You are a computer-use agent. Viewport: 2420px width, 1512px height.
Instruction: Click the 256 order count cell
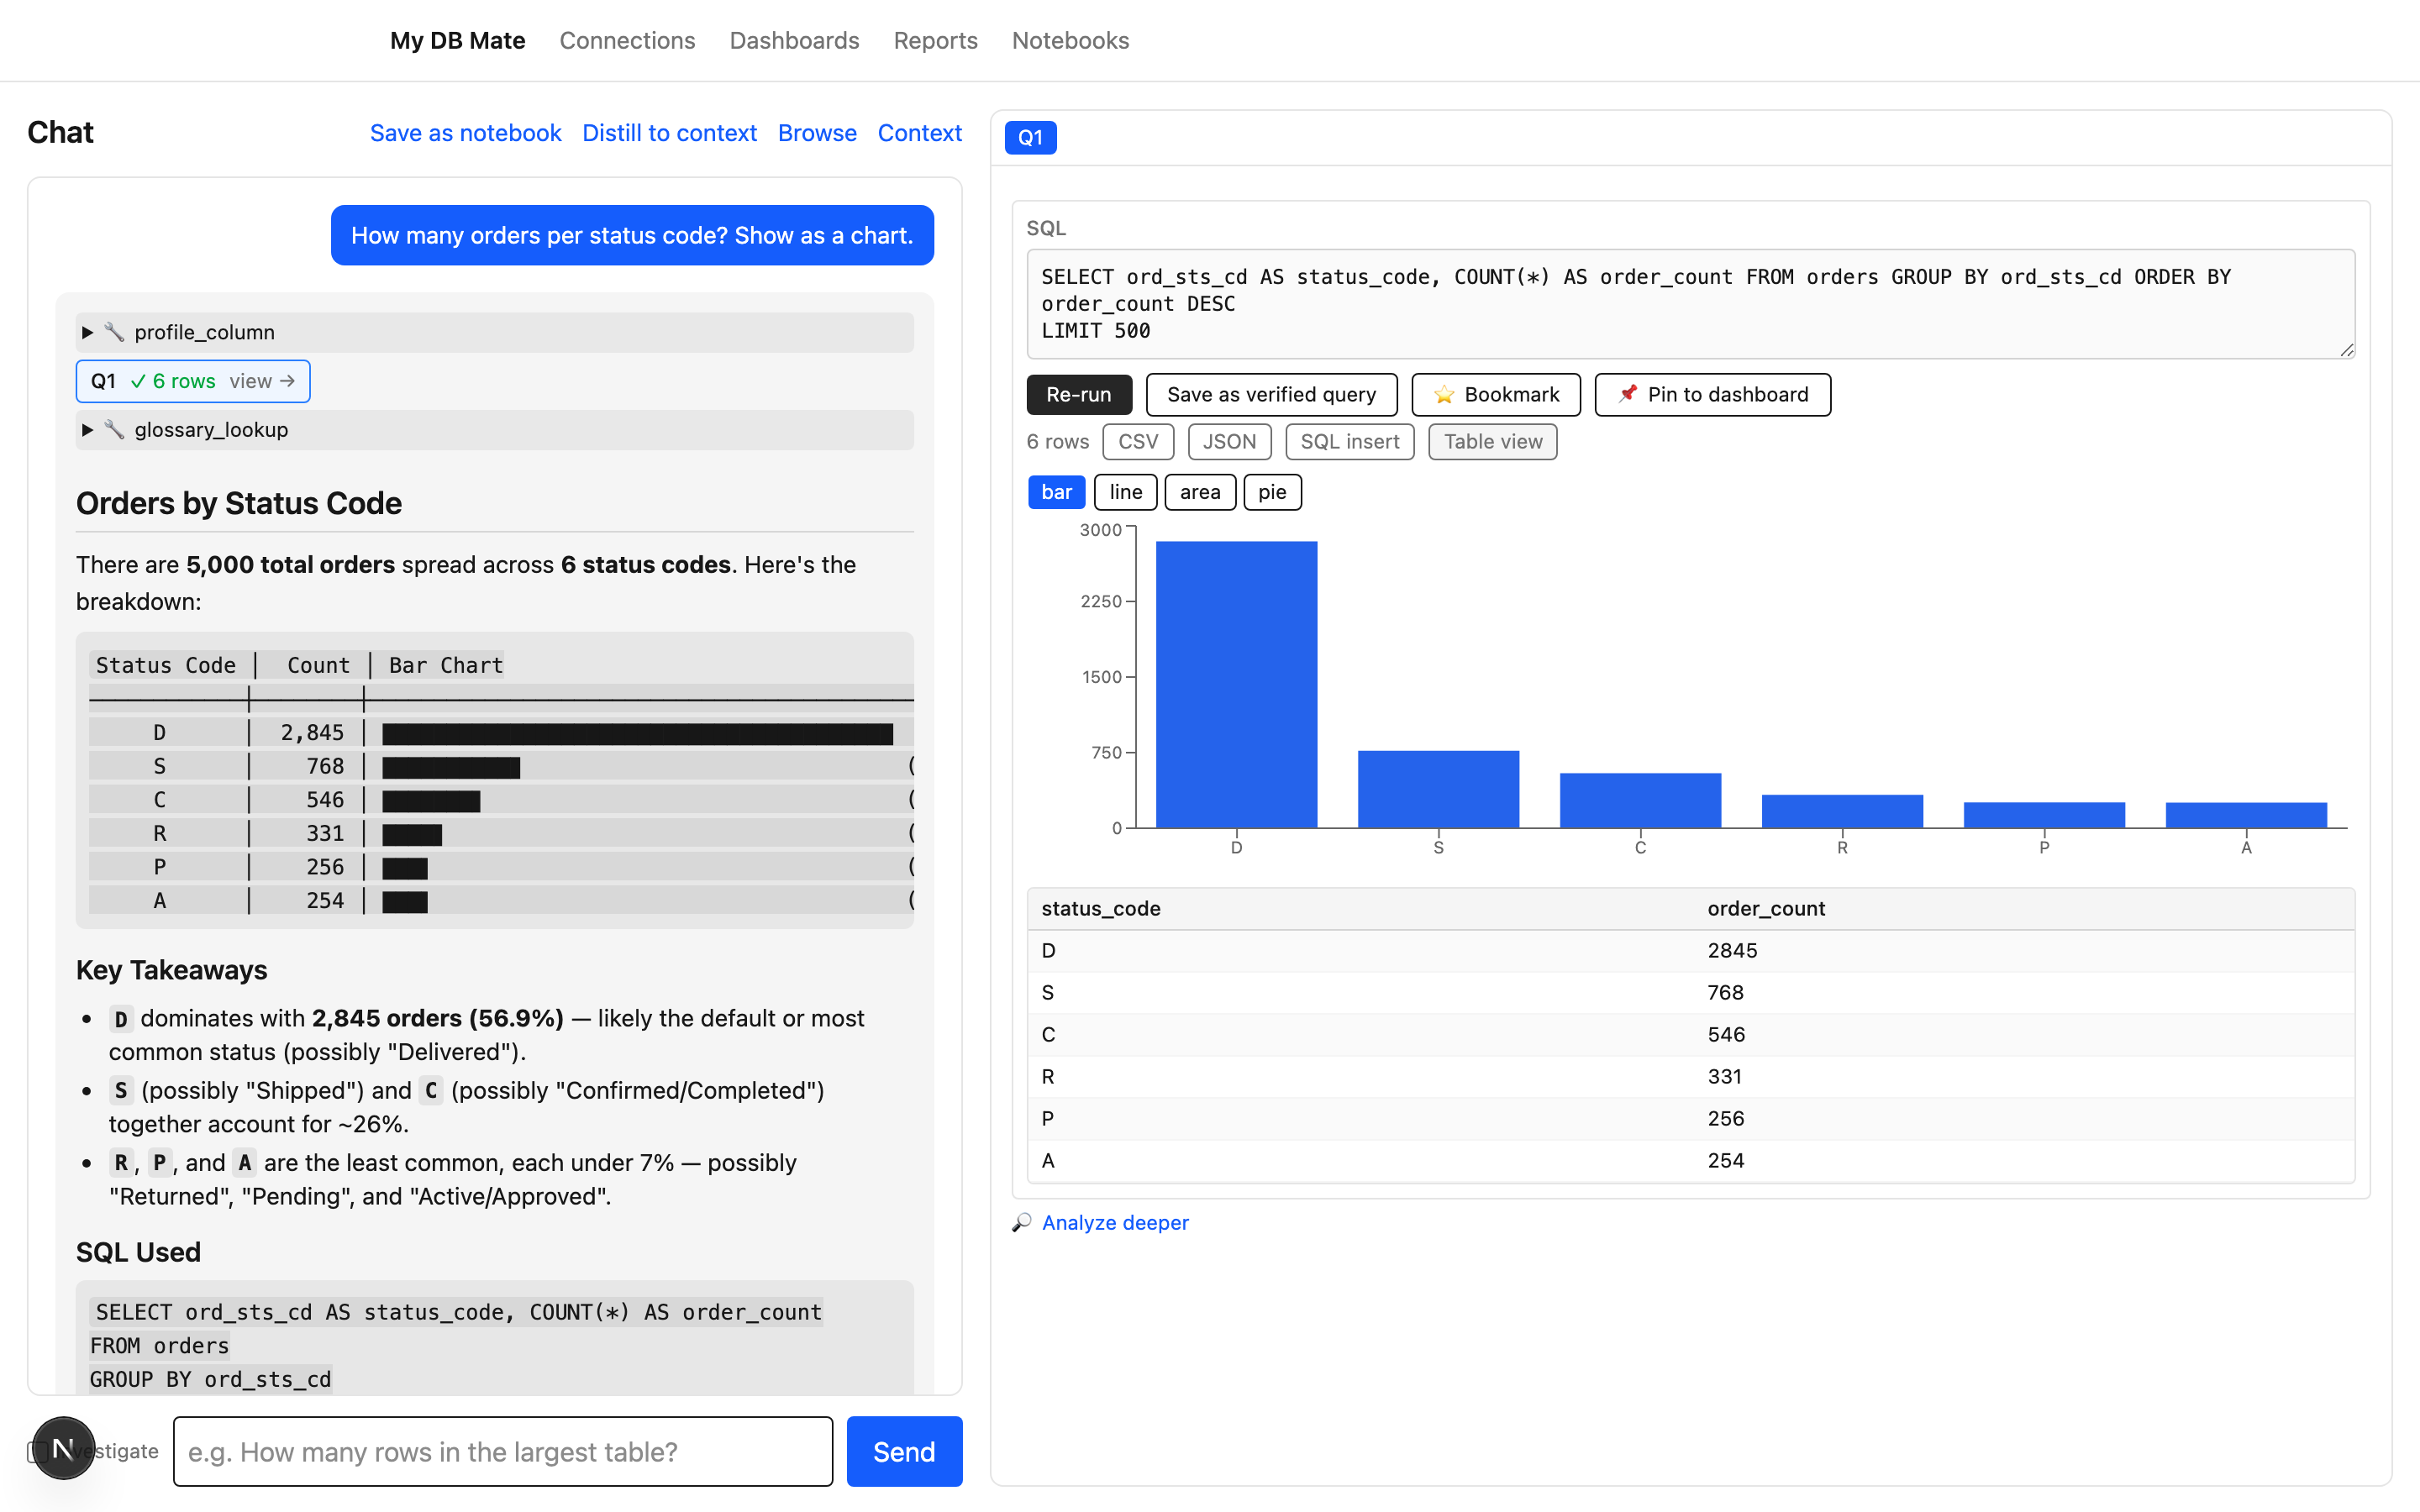1725,1118
